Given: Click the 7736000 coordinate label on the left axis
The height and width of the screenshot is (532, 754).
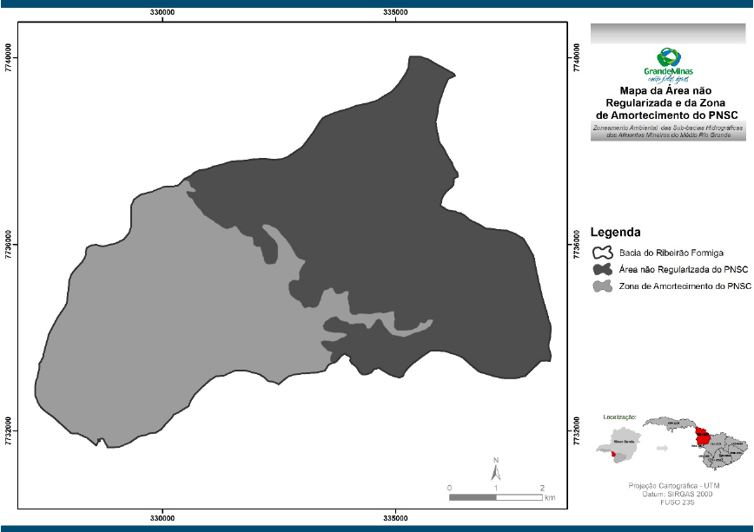Looking at the screenshot, I should (x=10, y=245).
